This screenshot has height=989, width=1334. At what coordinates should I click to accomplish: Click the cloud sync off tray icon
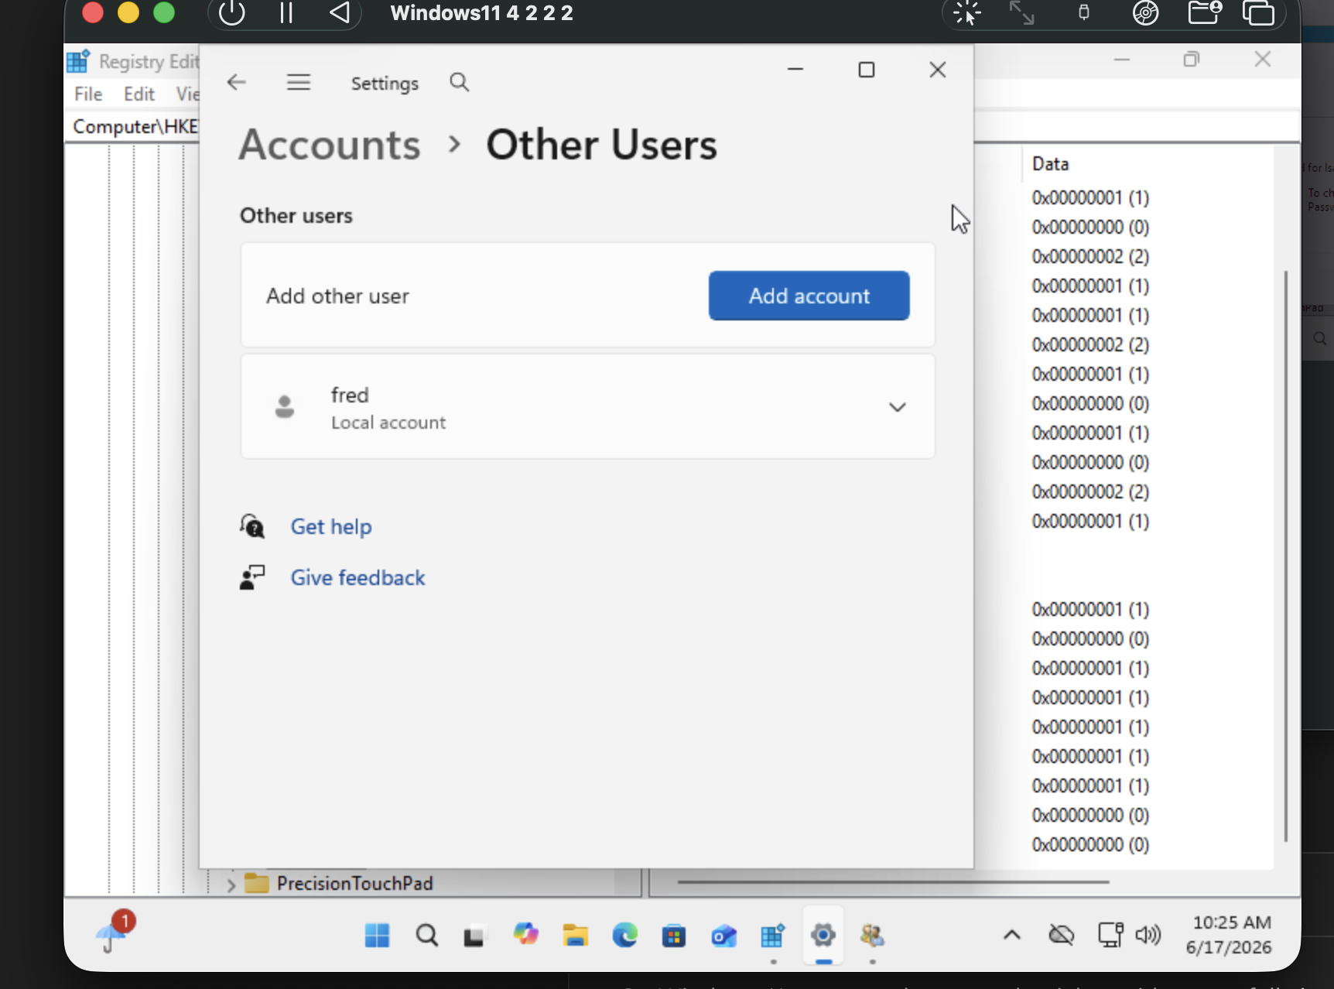(1061, 935)
